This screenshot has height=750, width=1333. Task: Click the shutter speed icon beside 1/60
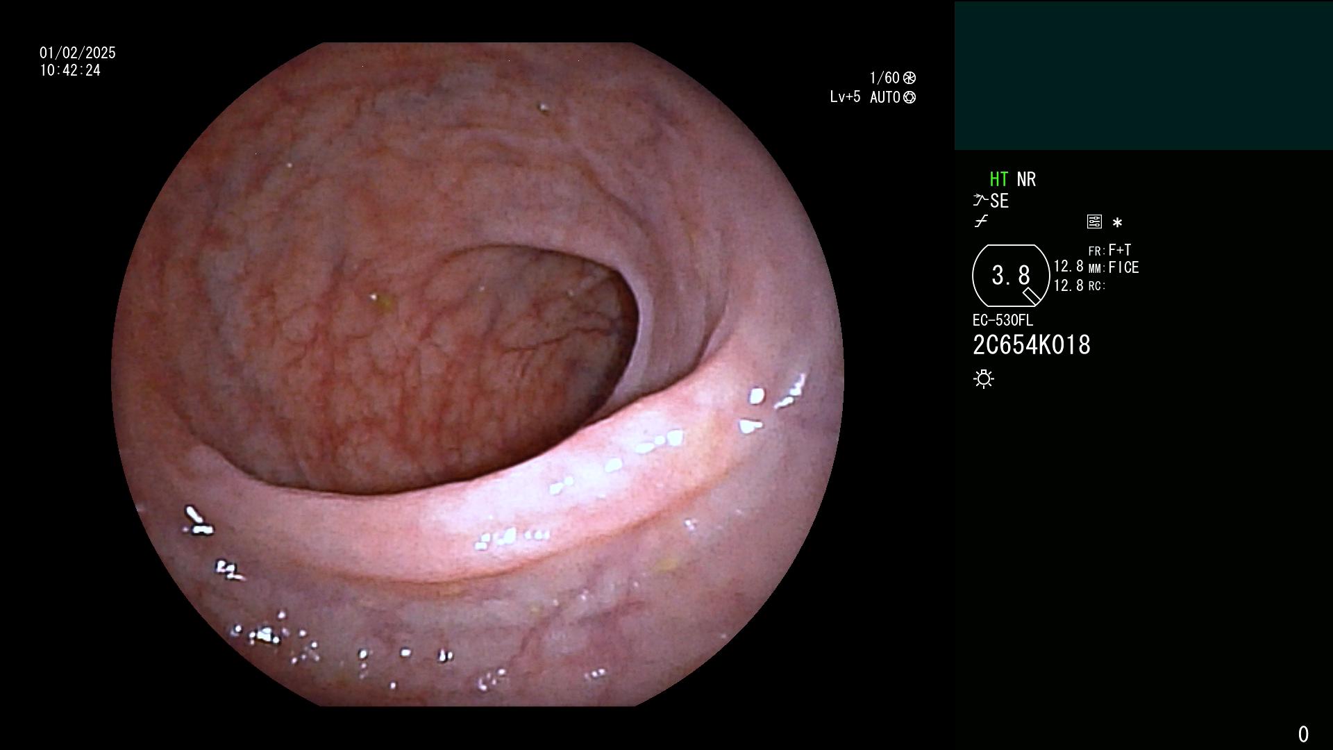pyautogui.click(x=909, y=78)
